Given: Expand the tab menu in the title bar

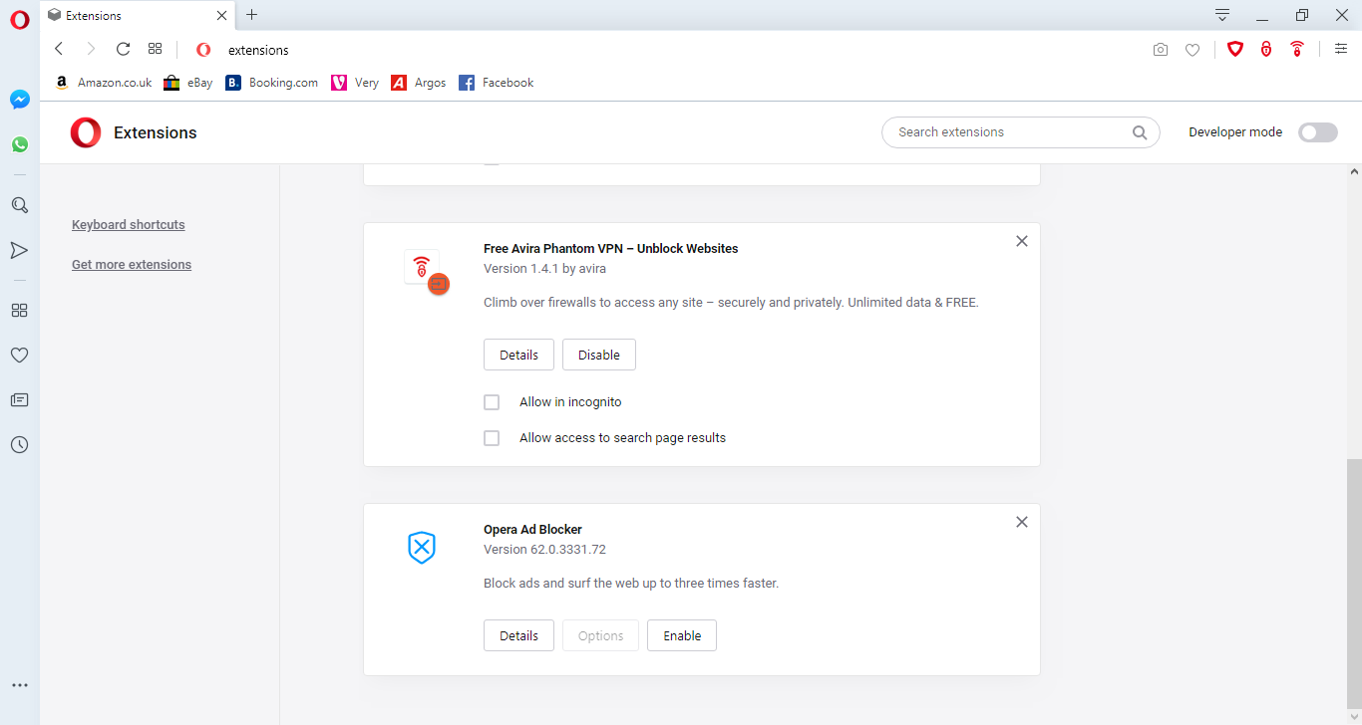Looking at the screenshot, I should [x=1222, y=15].
